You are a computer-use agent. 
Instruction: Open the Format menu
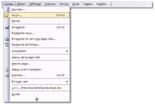(64, 4)
